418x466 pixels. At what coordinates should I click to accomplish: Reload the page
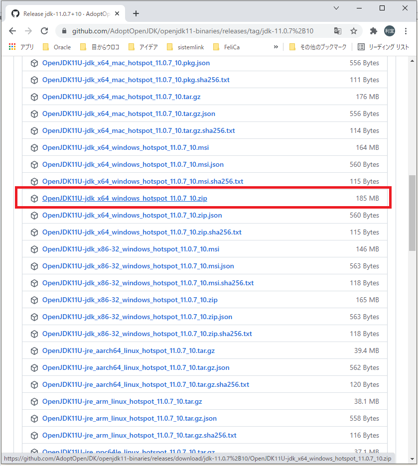pyautogui.click(x=45, y=30)
